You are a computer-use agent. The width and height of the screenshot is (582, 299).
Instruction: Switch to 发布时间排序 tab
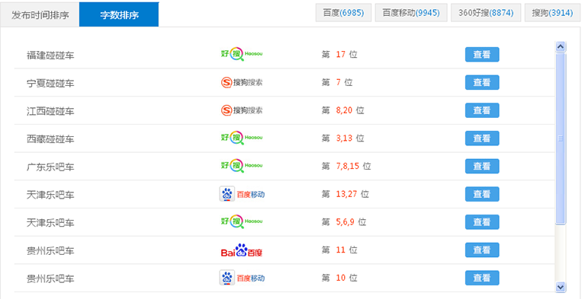pyautogui.click(x=40, y=15)
